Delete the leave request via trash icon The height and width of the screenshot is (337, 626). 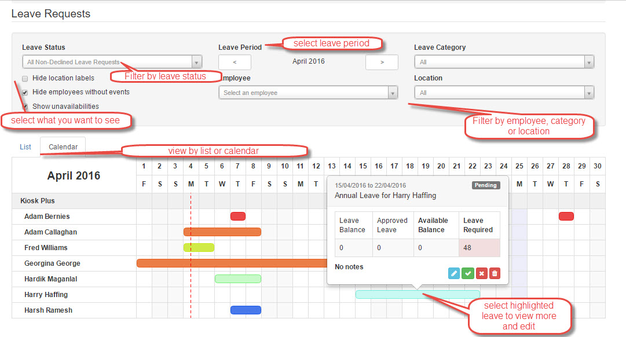[495, 273]
